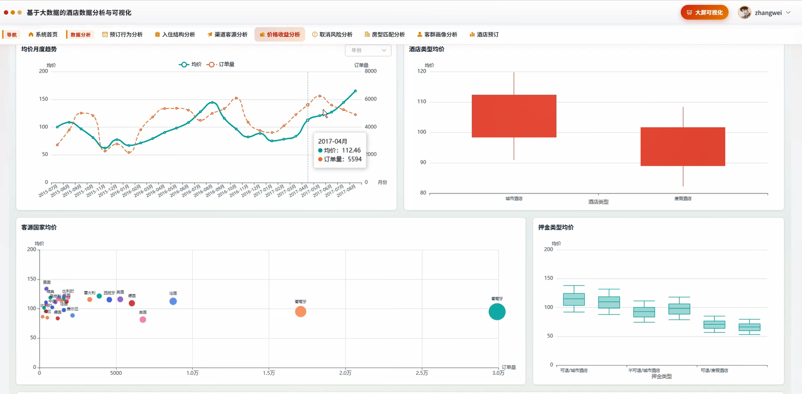Click the red 城市酒店 box plot
The image size is (802, 394).
click(514, 116)
